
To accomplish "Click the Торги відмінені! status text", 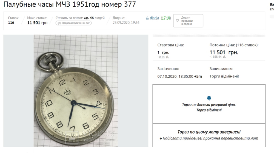I will pos(224,76).
